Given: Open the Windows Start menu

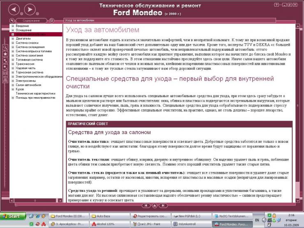Looking at the screenshot, I should click(13, 216).
